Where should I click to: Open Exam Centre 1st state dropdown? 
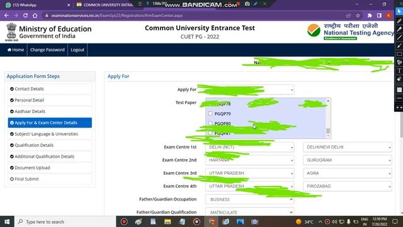249,147
